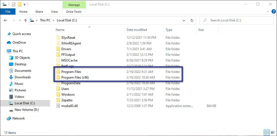Switch to Details view in status bar
The width and height of the screenshot is (277, 136).
click(x=266, y=132)
